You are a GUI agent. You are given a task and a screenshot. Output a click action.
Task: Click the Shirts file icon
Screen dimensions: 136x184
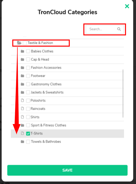(x=22, y=117)
